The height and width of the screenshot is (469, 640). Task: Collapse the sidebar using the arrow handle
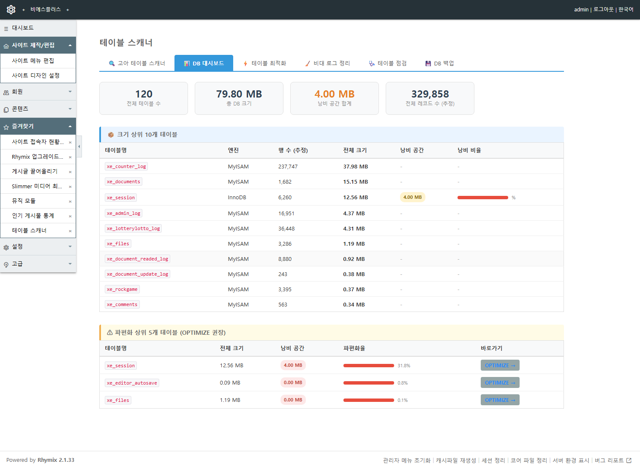pos(79,146)
